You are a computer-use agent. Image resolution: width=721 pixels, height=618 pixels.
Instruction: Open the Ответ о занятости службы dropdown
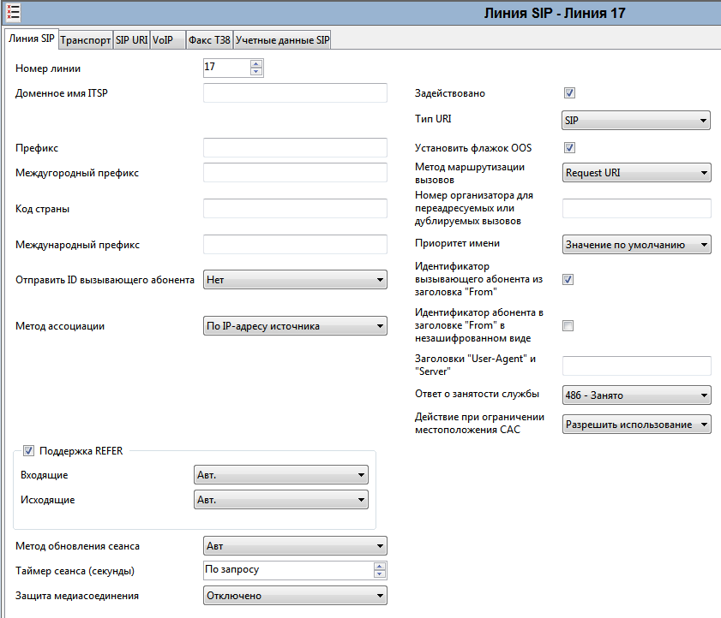pyautogui.click(x=636, y=395)
